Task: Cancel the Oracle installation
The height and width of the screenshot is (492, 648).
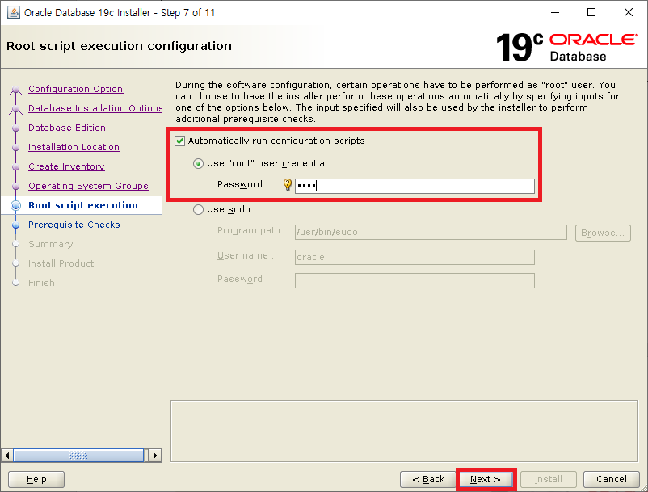Action: [x=612, y=479]
